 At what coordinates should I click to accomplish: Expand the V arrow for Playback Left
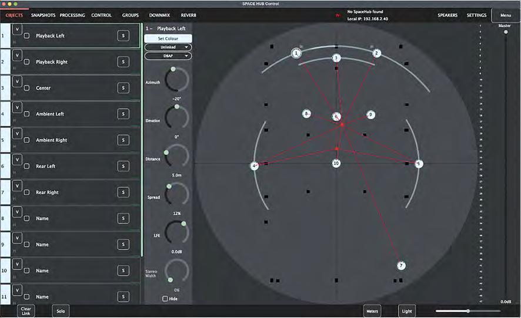(17, 29)
